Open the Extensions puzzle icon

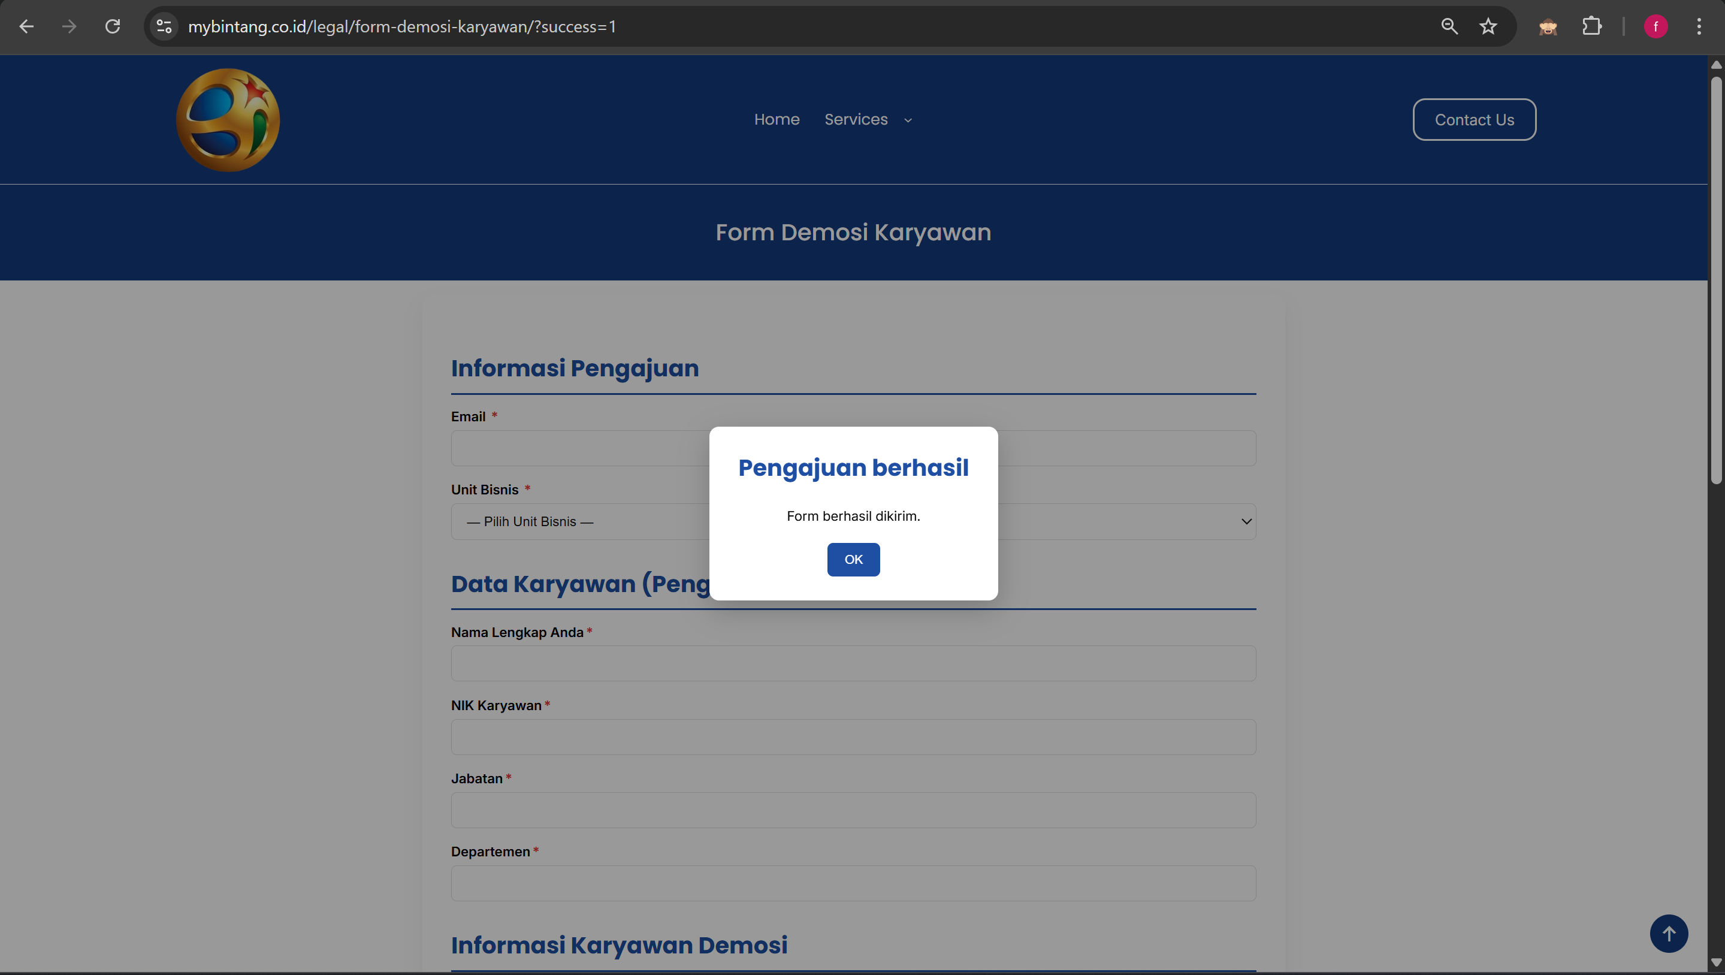[1592, 27]
